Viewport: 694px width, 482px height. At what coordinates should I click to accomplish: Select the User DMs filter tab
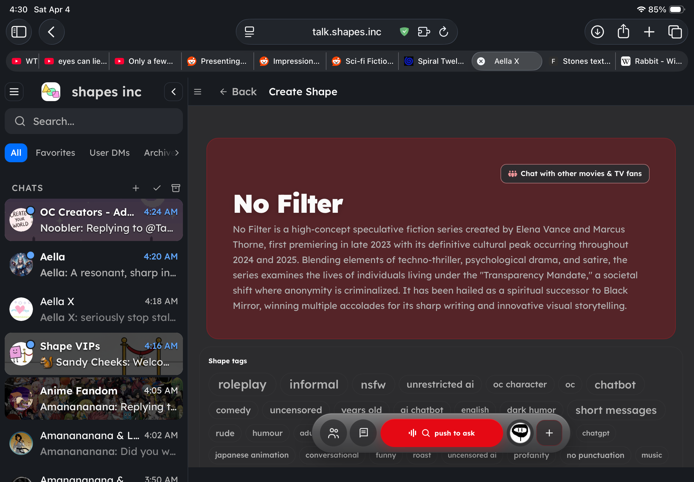[x=109, y=153]
